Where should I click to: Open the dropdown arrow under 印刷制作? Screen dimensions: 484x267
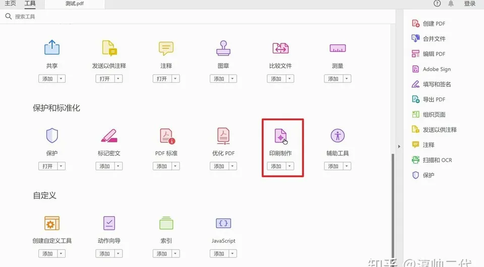(x=289, y=166)
